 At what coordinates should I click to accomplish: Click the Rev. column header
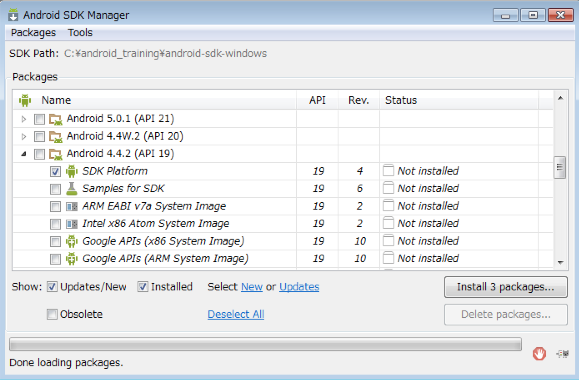359,100
